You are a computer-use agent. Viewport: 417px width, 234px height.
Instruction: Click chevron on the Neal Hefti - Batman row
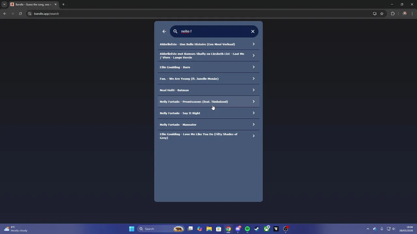point(253,90)
